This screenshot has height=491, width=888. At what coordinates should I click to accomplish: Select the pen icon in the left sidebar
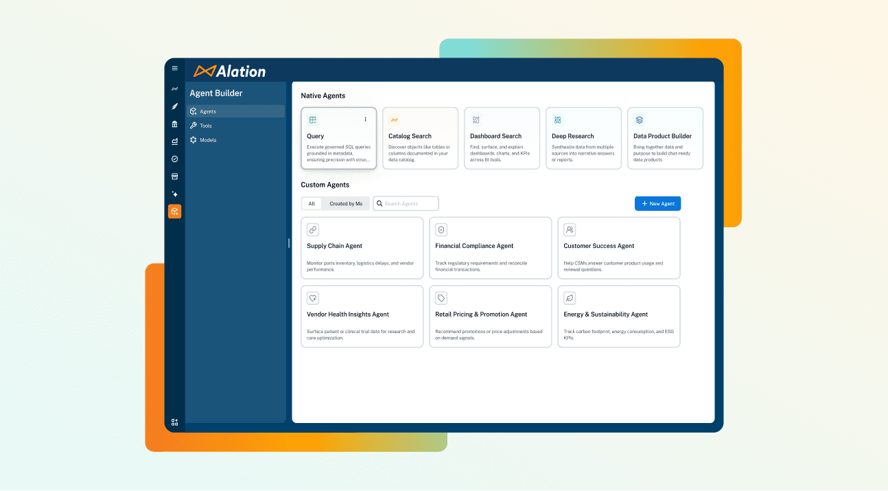coord(174,106)
